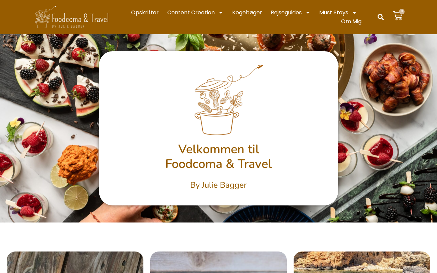Open the Kogebøger menu item

[247, 13]
